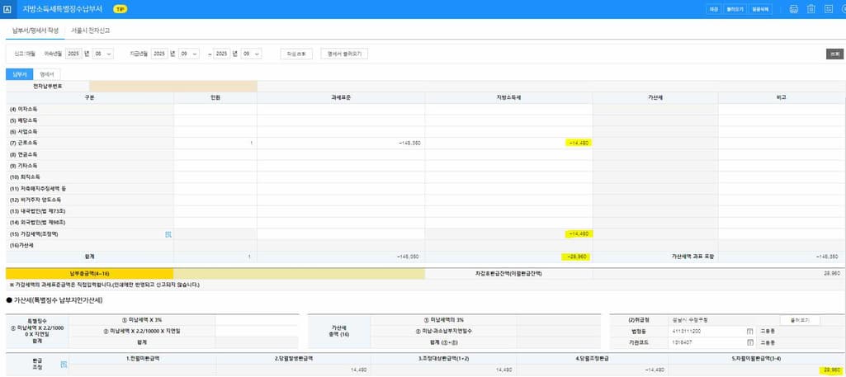846x377 pixels.
Task: Click the print icon in the header
Action: (793, 9)
